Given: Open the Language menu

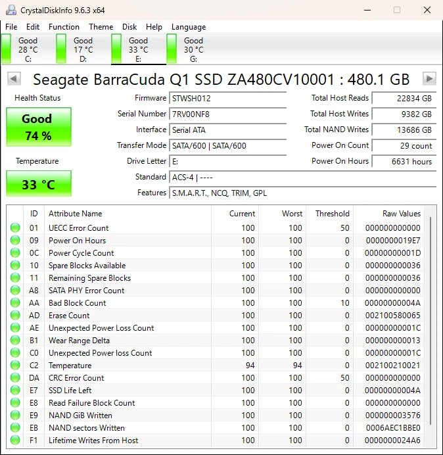Looking at the screenshot, I should click(189, 27).
